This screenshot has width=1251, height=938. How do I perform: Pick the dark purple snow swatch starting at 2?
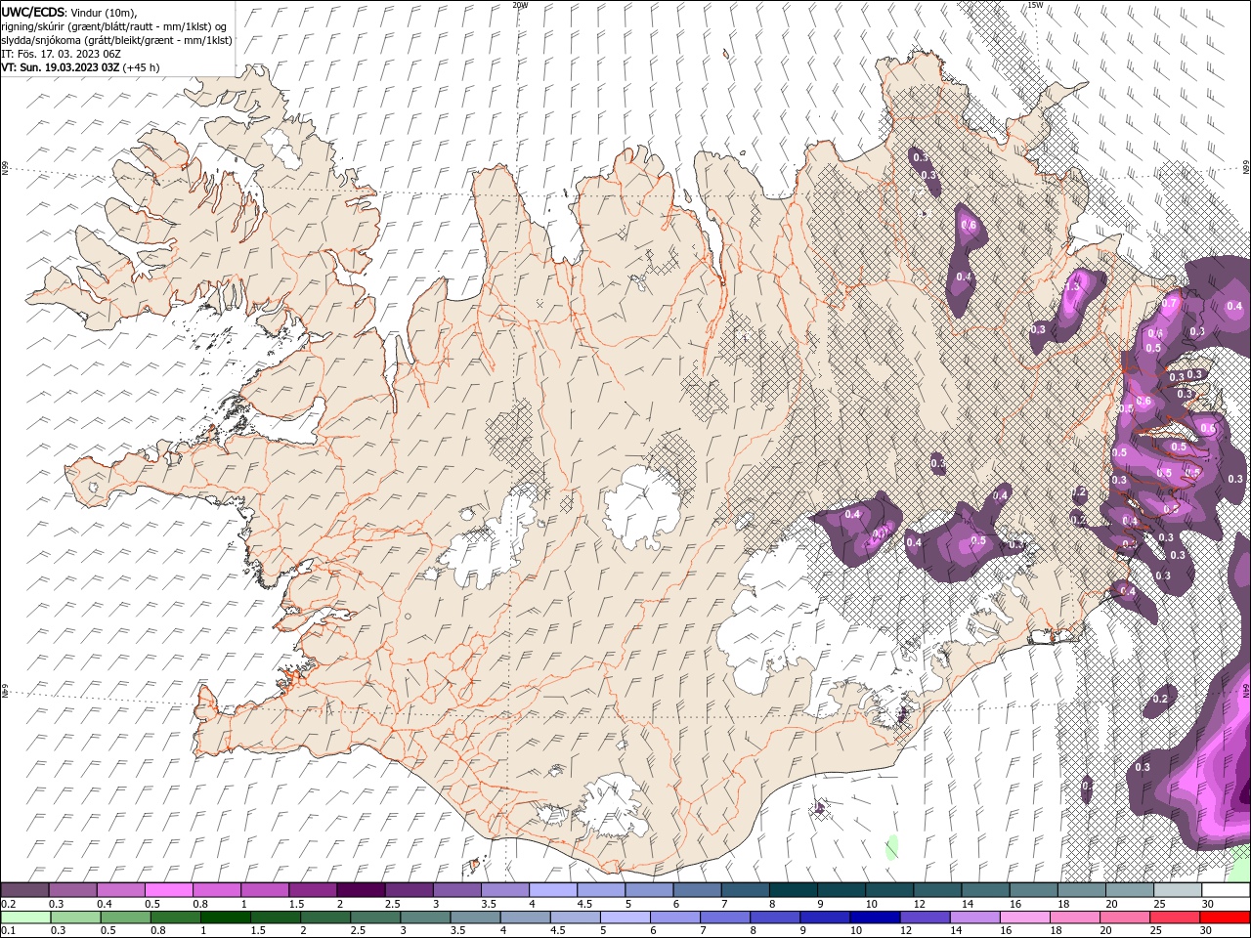[x=360, y=890]
